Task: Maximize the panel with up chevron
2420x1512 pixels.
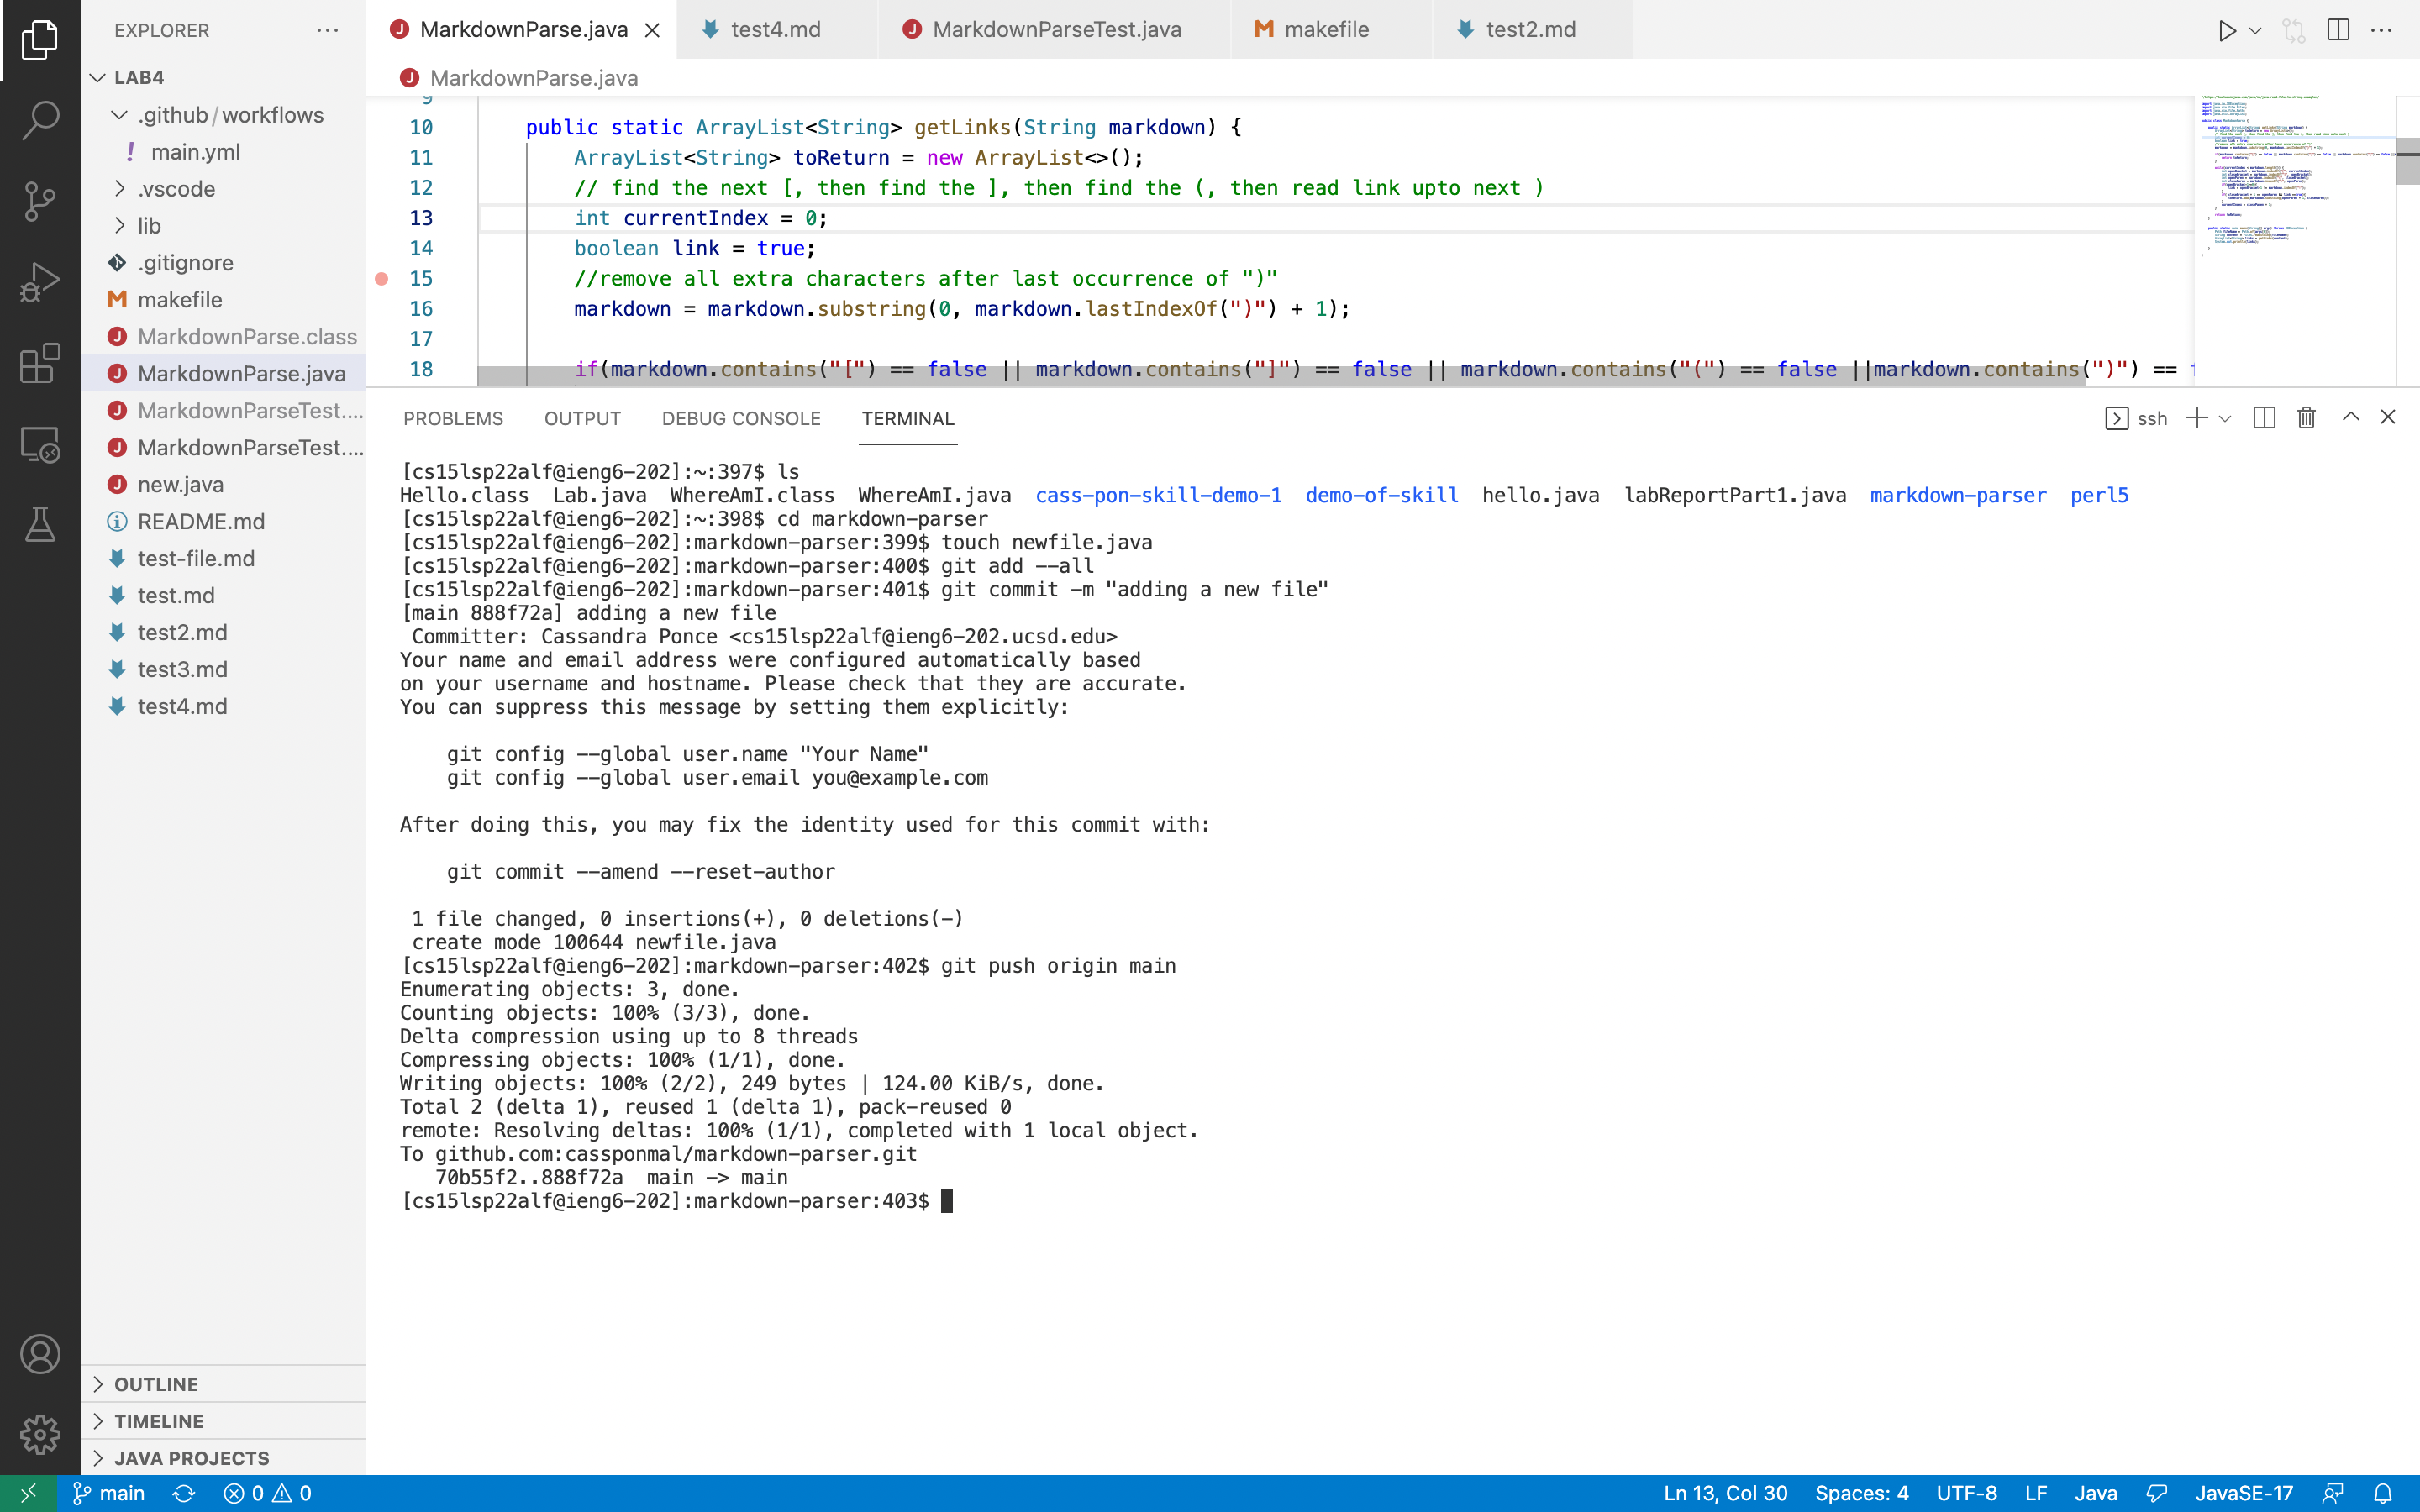Action: coord(2351,417)
